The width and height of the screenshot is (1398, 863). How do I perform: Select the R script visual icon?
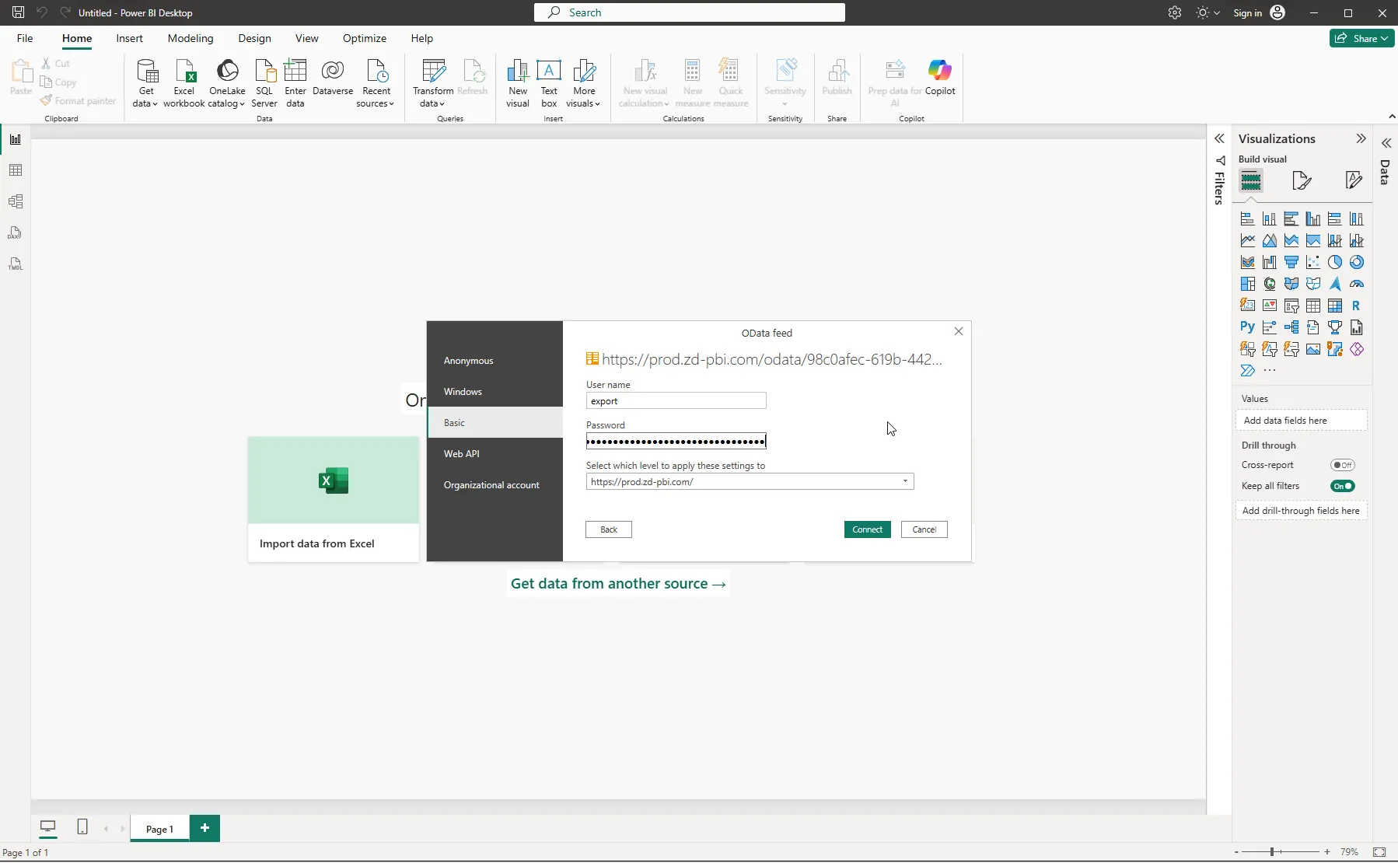(x=1356, y=306)
